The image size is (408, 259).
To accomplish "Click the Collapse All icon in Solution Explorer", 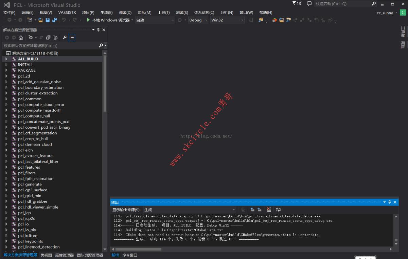I will click(x=48, y=38).
